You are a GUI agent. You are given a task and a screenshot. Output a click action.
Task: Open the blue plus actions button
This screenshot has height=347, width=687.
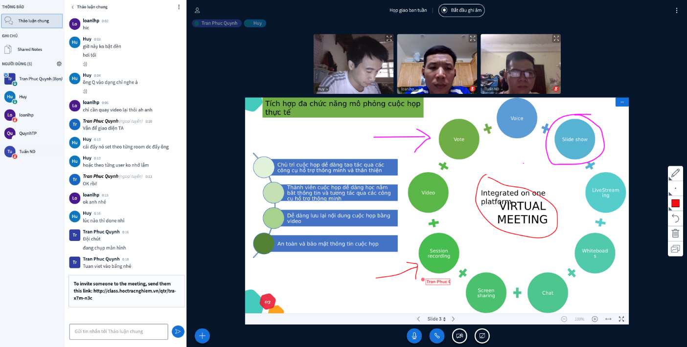pyautogui.click(x=203, y=336)
